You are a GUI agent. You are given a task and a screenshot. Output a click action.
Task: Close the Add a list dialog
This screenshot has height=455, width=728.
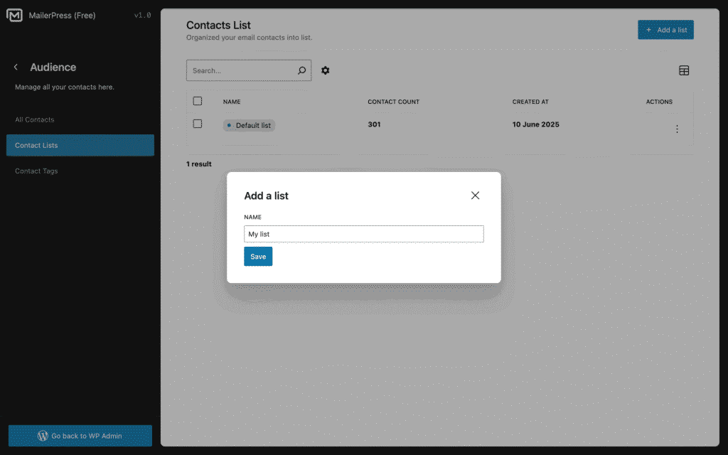tap(475, 196)
